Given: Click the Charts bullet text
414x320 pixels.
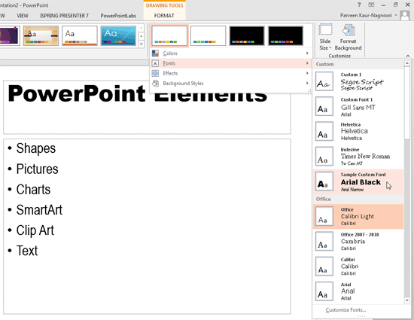Looking at the screenshot, I should [33, 189].
